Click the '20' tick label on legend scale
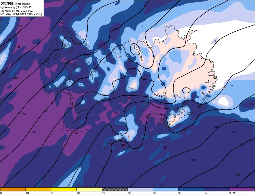The image size is (255, 195). point(53,193)
